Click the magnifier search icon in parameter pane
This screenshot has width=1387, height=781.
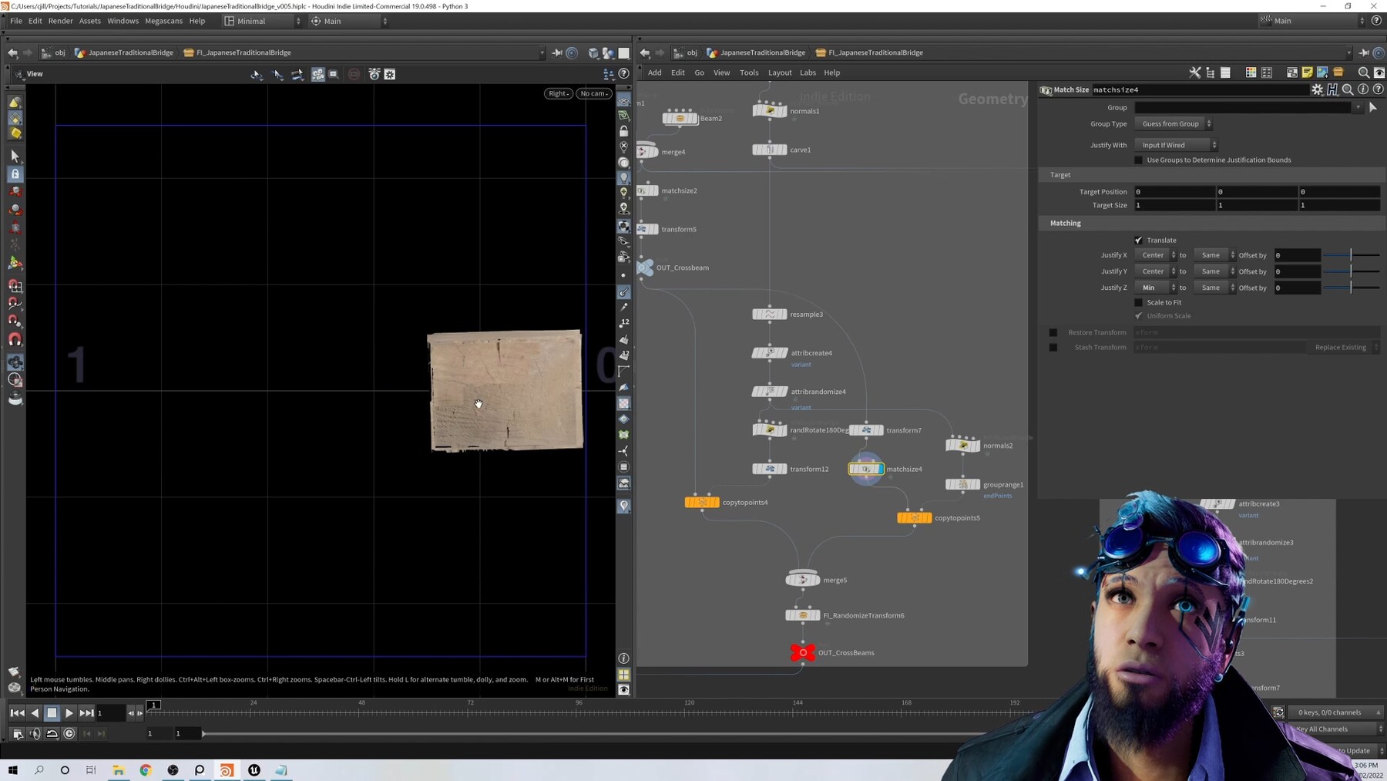(1348, 89)
